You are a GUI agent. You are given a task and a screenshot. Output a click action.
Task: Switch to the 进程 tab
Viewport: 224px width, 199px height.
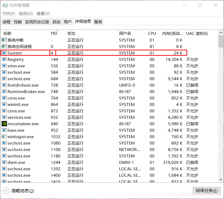point(6,22)
